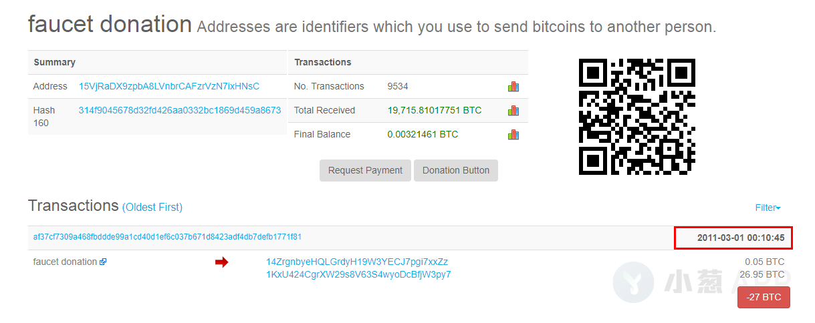Open output address 1KxU424CgrXW29s8V63S4wyoDcBfjW3py7
Image resolution: width=815 pixels, height=323 pixels.
point(358,274)
